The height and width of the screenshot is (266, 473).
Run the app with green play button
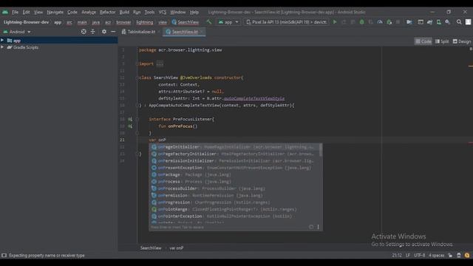click(335, 22)
